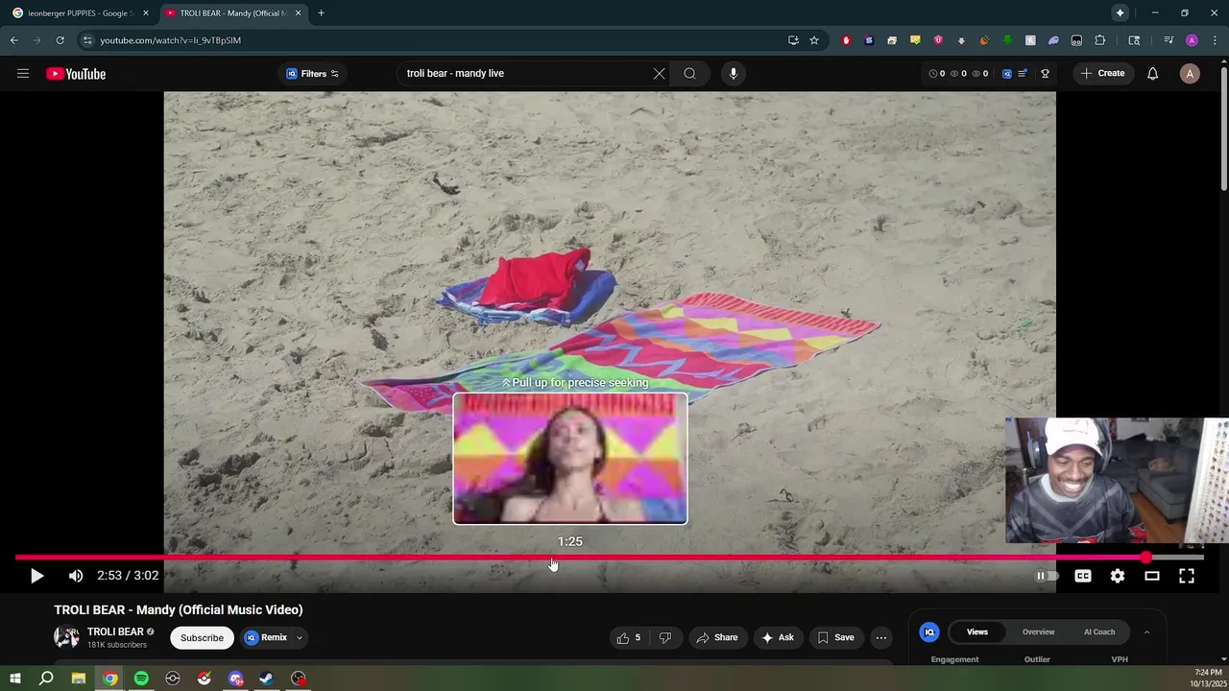Switch to theater mode
1229x691 pixels.
[x=1152, y=576]
